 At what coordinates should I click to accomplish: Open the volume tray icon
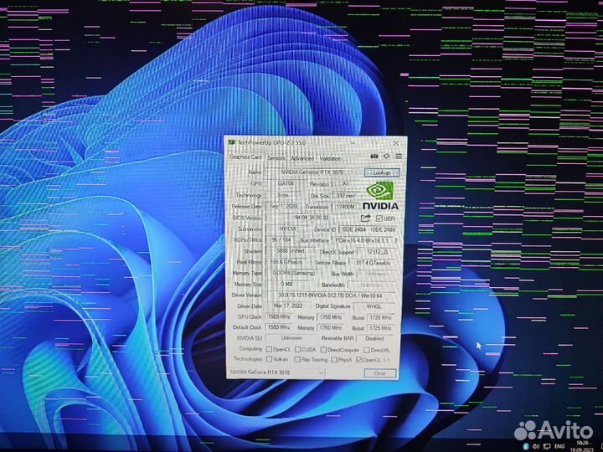pos(536,446)
